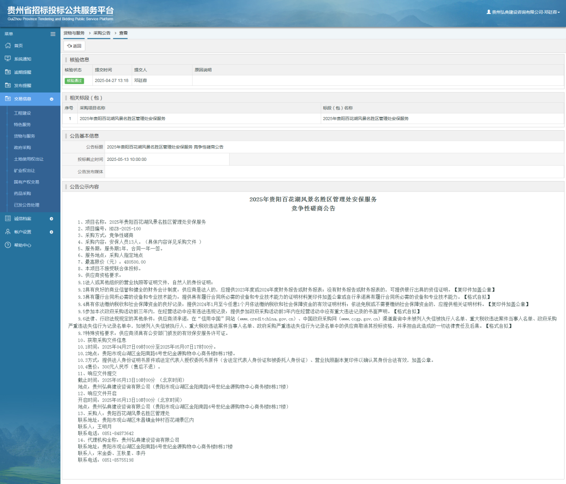Click 查看 breadcrumb item

pyautogui.click(x=124, y=33)
